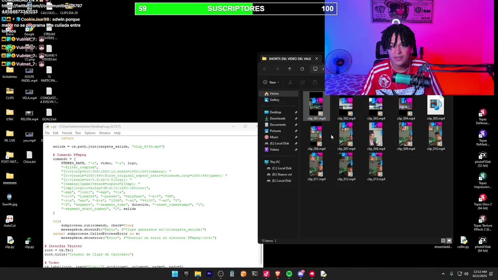498x280 pixels.
Task: Open the Python IDLE taskbar icon
Action: point(323,274)
